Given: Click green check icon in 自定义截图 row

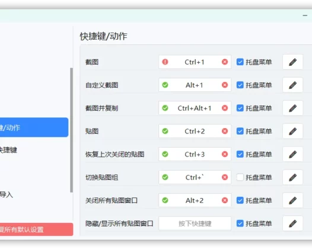Looking at the screenshot, I should coord(165,85).
